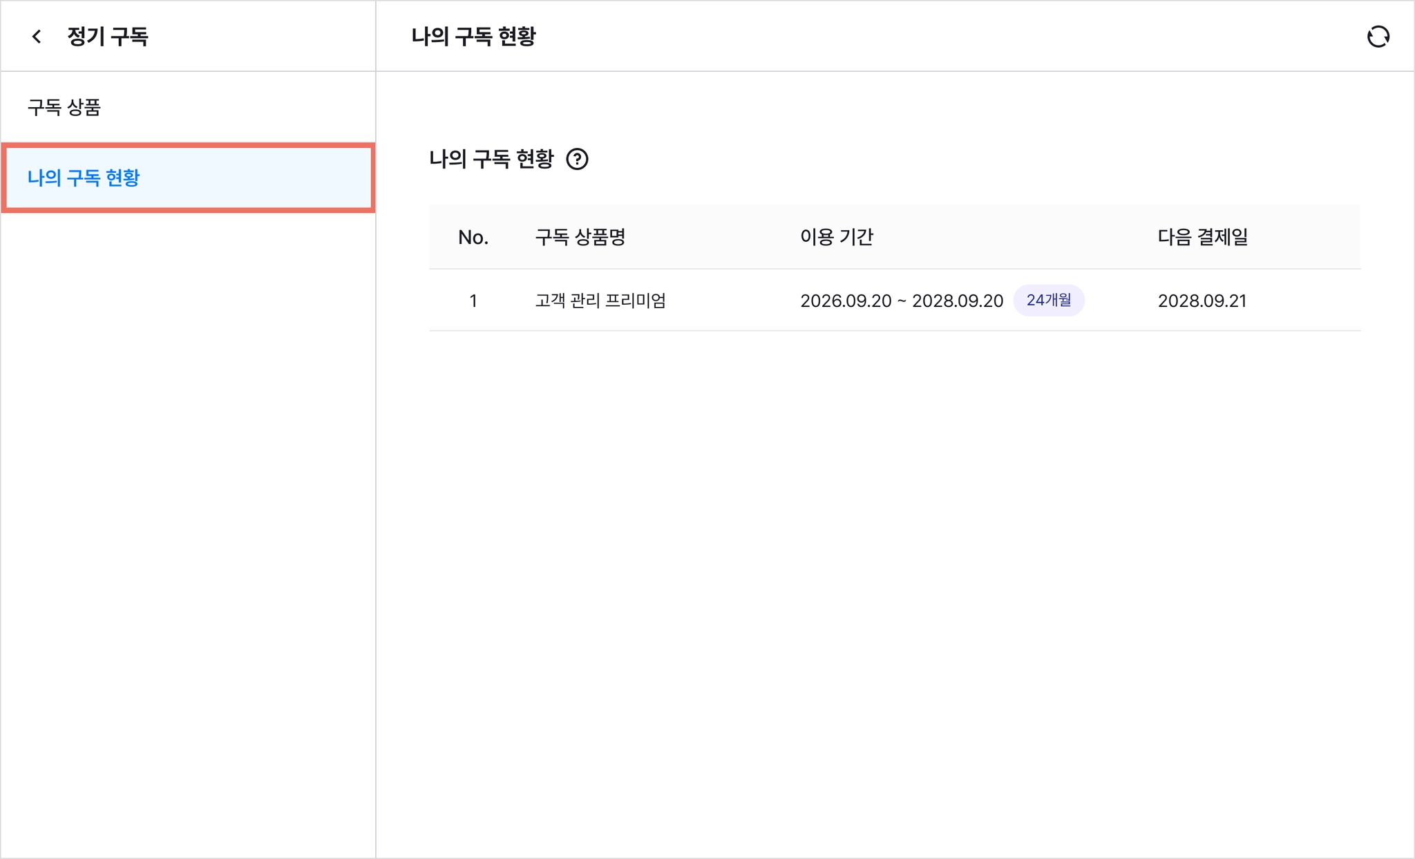The height and width of the screenshot is (859, 1415).
Task: Click the refresh icon at top right
Action: pyautogui.click(x=1378, y=37)
